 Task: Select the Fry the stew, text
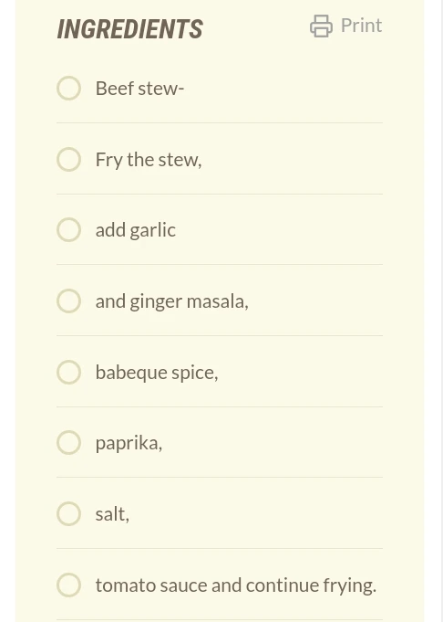point(149,160)
